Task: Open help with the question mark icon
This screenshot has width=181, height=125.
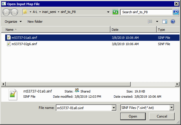Action: (x=173, y=22)
